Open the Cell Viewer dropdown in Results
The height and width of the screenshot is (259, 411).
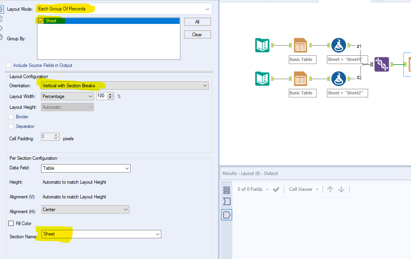coord(304,189)
